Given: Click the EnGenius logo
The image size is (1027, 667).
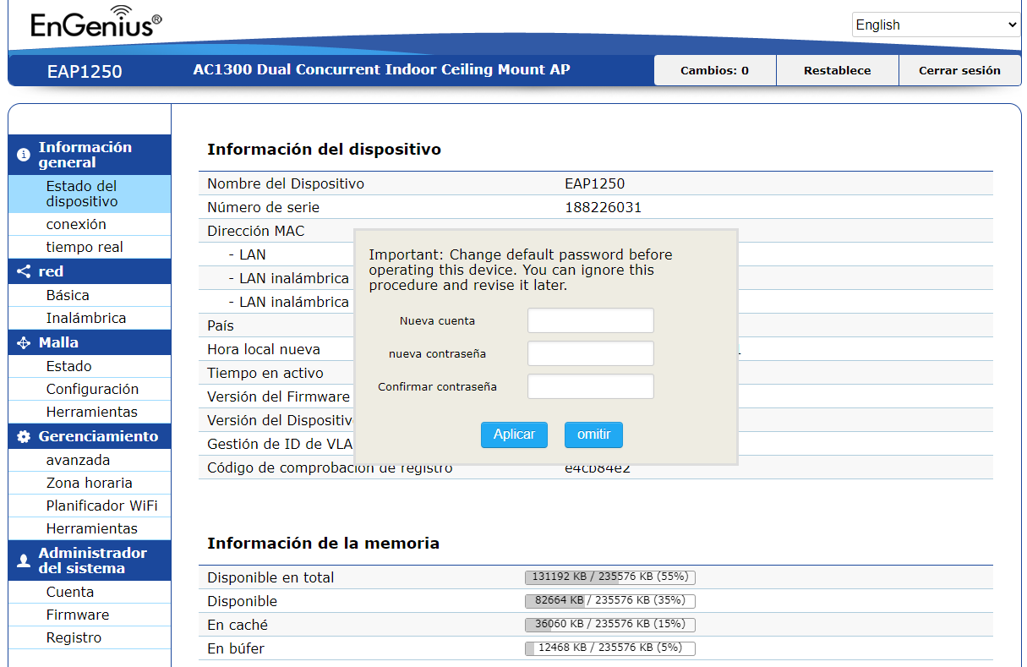Looking at the screenshot, I should click(x=96, y=23).
